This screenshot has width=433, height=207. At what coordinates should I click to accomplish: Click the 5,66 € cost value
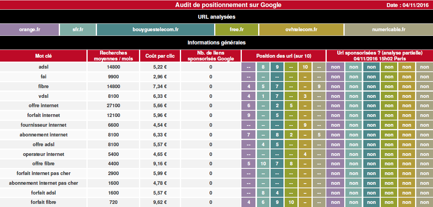pos(160,106)
